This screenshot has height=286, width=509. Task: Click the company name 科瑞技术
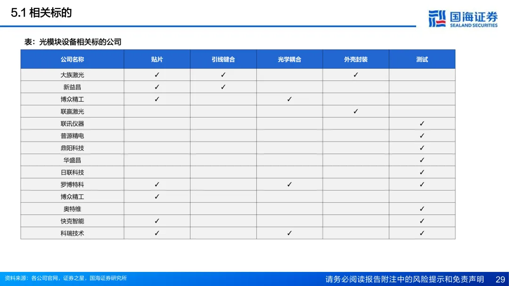coord(72,233)
